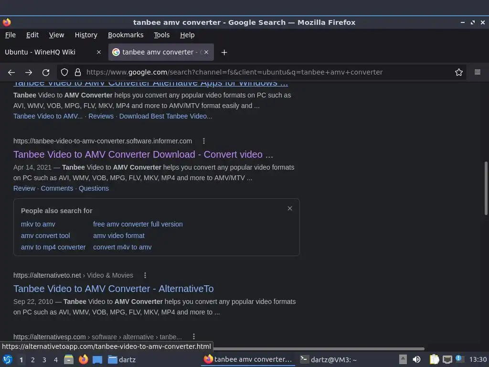Open the taskbar start menu icon
The height and width of the screenshot is (367, 489).
(x=8, y=359)
